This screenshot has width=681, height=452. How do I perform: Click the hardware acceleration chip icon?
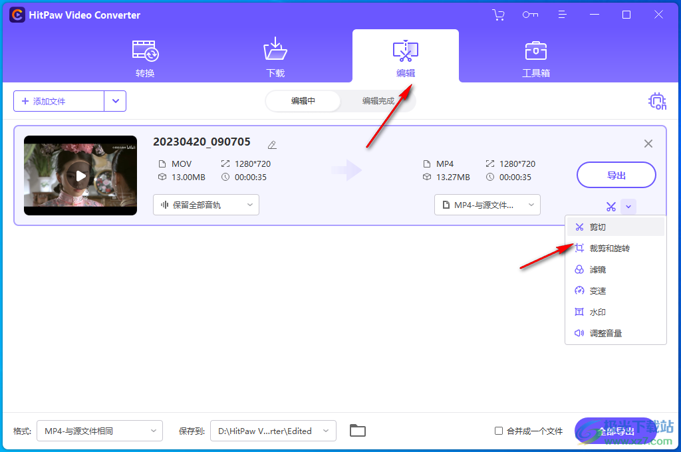click(x=657, y=101)
